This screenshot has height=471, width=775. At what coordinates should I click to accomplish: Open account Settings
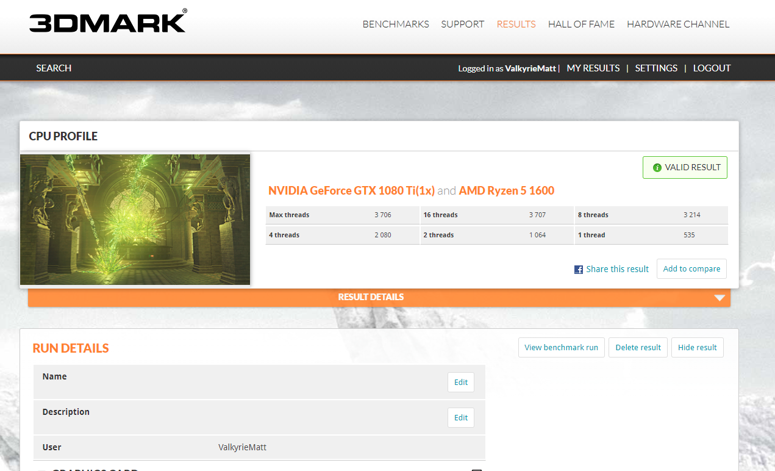click(656, 68)
